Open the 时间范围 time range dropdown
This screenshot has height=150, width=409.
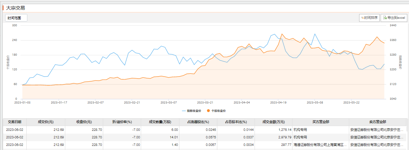tap(16, 18)
